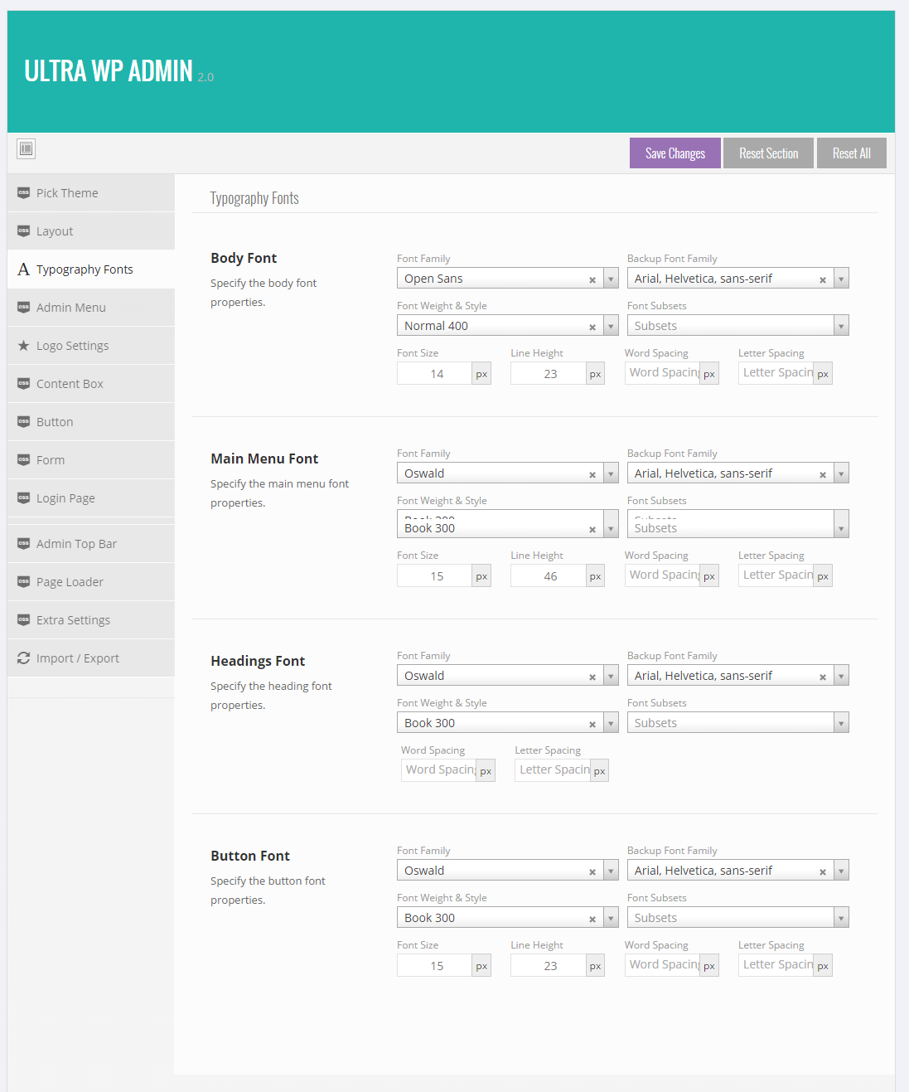Remove Headings Font weight Book 300

pyautogui.click(x=592, y=724)
